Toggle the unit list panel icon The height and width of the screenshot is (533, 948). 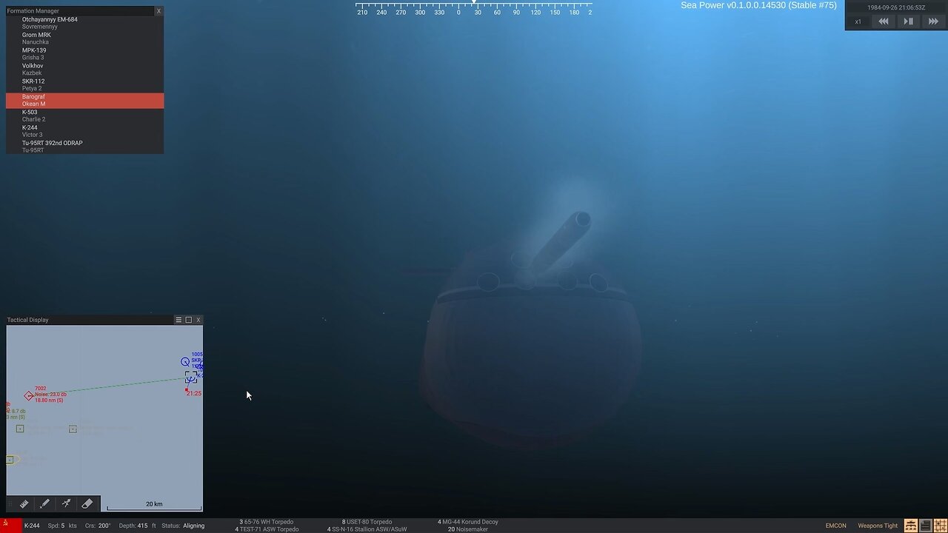[925, 526]
